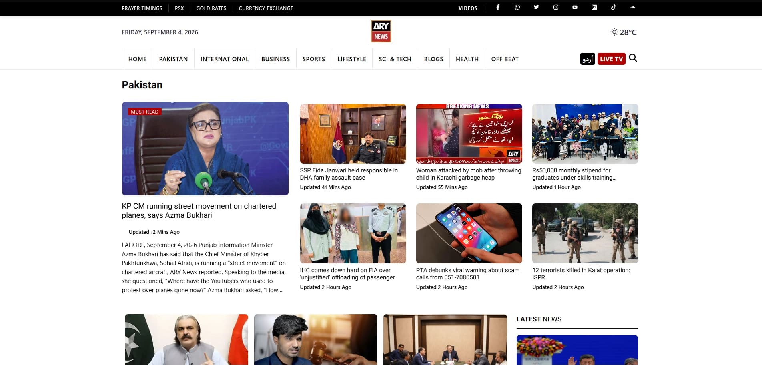The width and height of the screenshot is (762, 365).
Task: Switch to the Urdu edition button
Action: click(x=588, y=59)
